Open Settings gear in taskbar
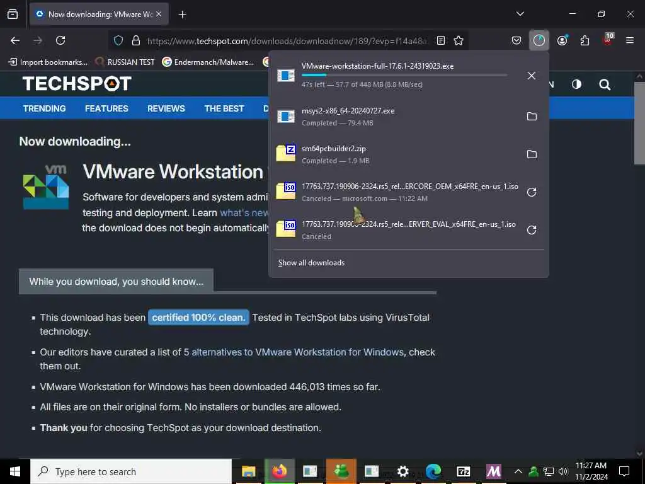The width and height of the screenshot is (645, 484). (402, 471)
